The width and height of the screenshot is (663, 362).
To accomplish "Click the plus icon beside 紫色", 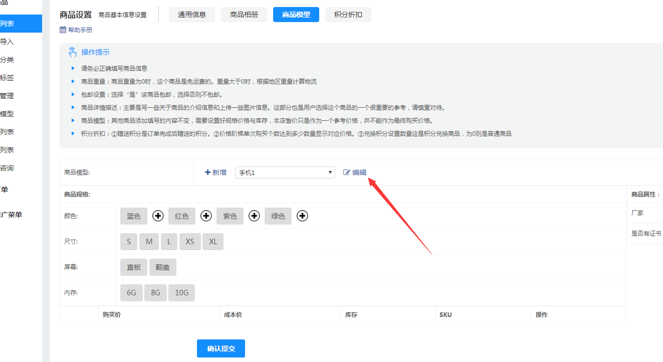I will (254, 216).
